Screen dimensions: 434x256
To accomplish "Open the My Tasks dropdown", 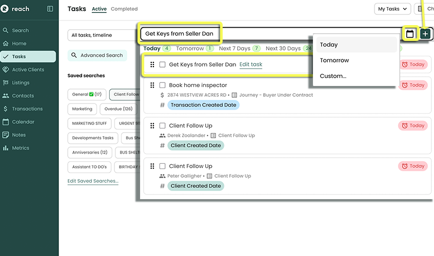I will 393,9.
